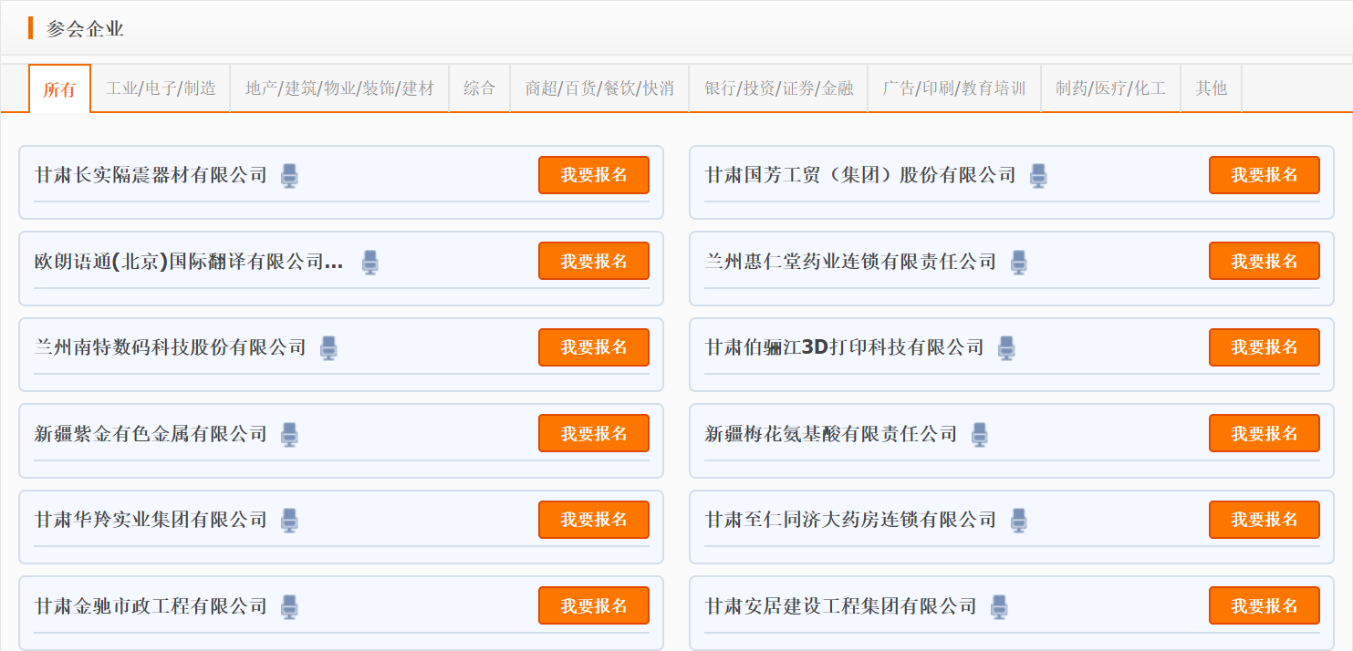Select the 银行/投资/证券/金融 tab
Viewport: 1353px width, 651px height.
778,88
